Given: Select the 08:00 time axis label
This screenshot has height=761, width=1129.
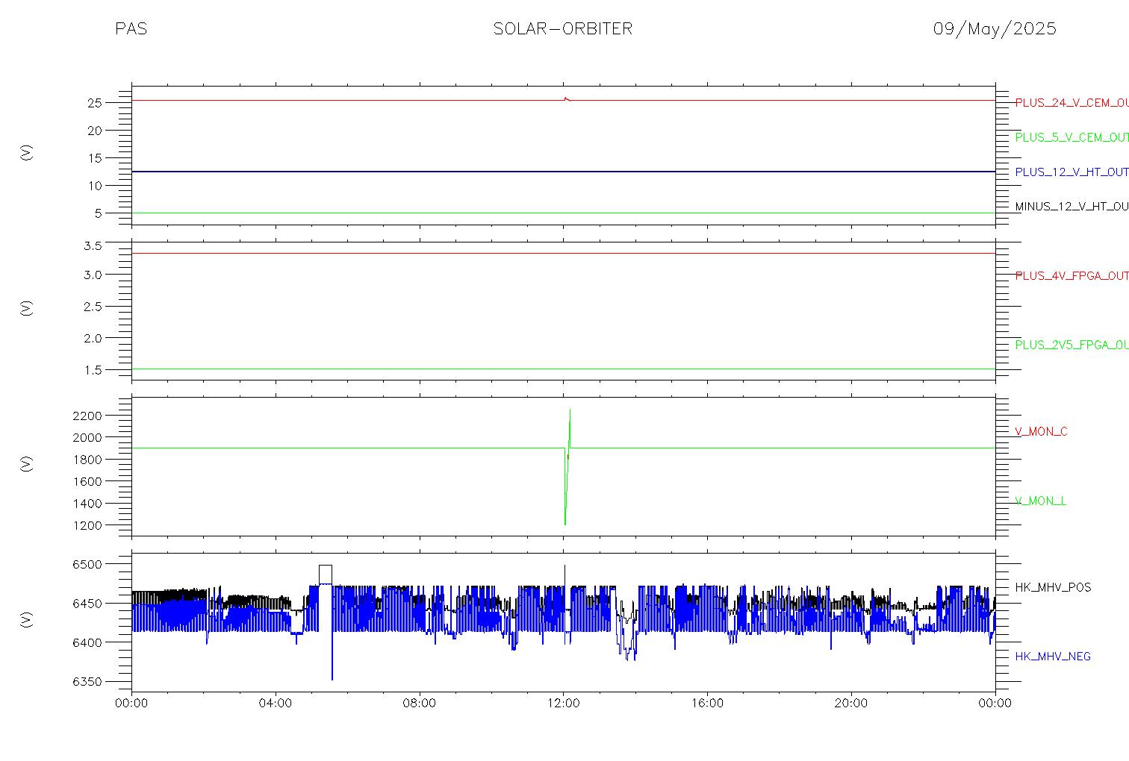Looking at the screenshot, I should pyautogui.click(x=420, y=704).
